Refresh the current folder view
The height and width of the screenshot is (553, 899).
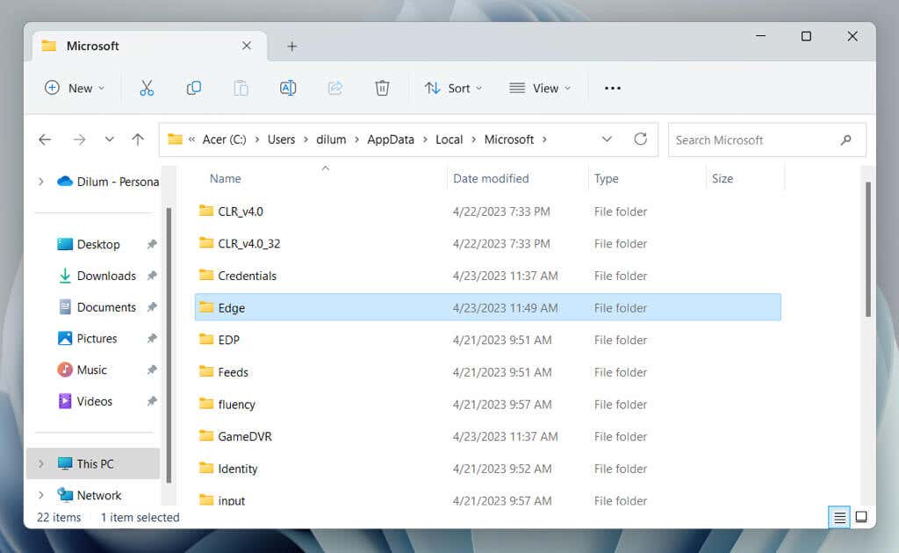pyautogui.click(x=640, y=140)
